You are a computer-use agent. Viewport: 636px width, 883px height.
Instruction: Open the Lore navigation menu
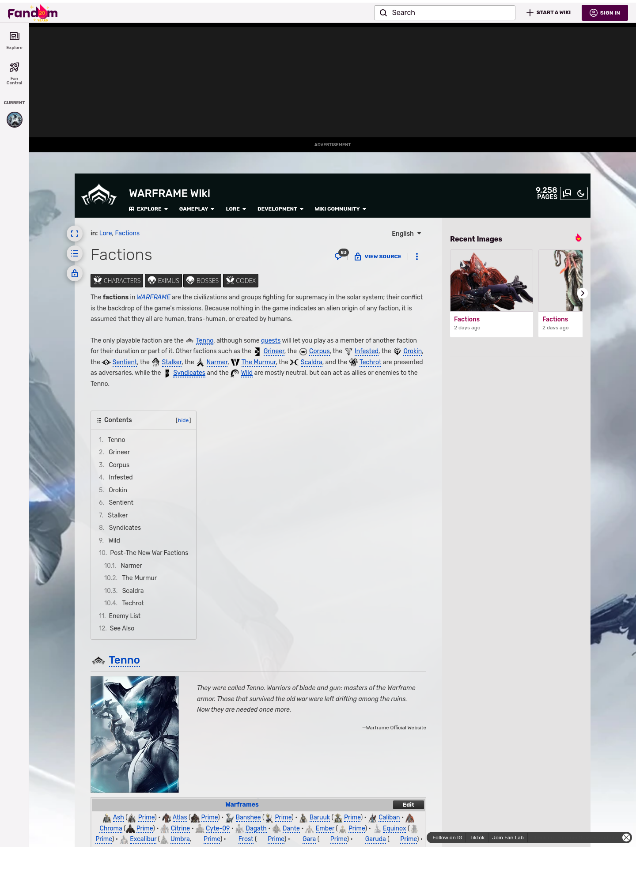[236, 209]
